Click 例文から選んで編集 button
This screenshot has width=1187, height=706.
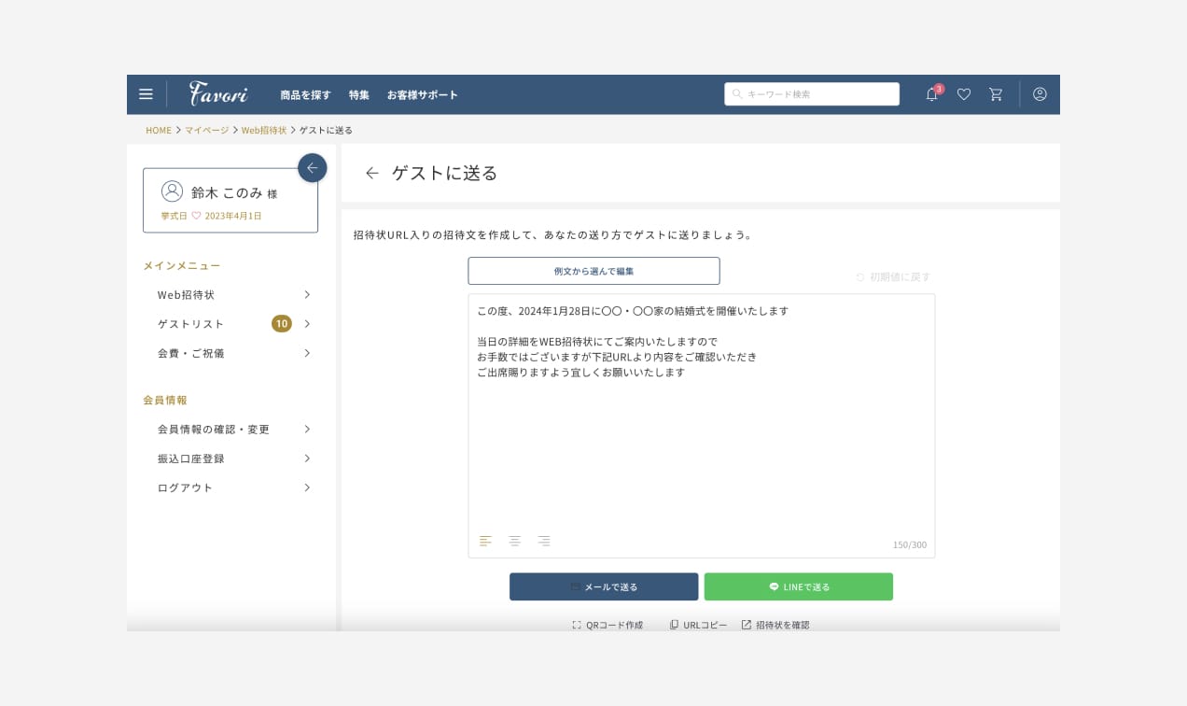pyautogui.click(x=593, y=271)
